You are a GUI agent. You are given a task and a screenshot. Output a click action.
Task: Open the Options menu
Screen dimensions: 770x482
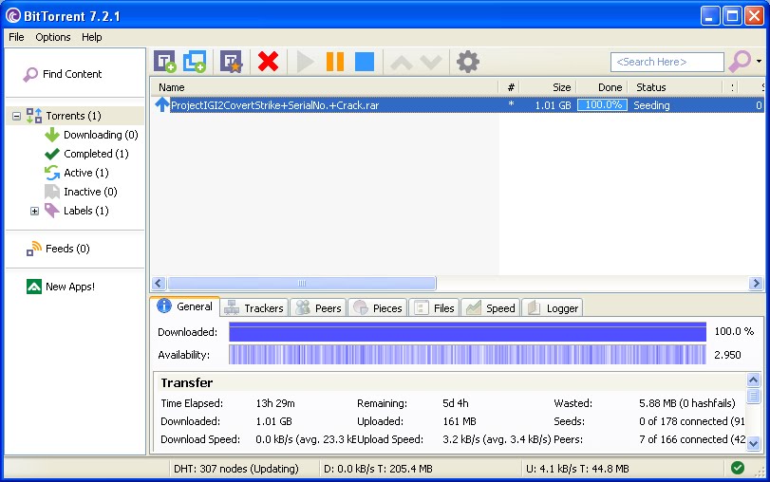click(52, 37)
